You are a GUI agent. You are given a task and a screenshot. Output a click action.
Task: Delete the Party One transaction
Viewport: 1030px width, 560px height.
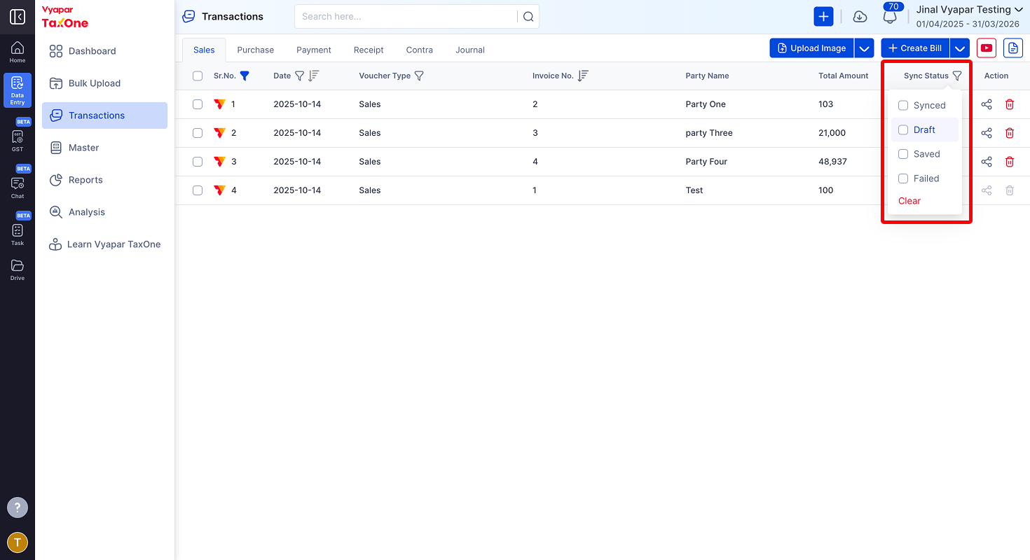1010,104
